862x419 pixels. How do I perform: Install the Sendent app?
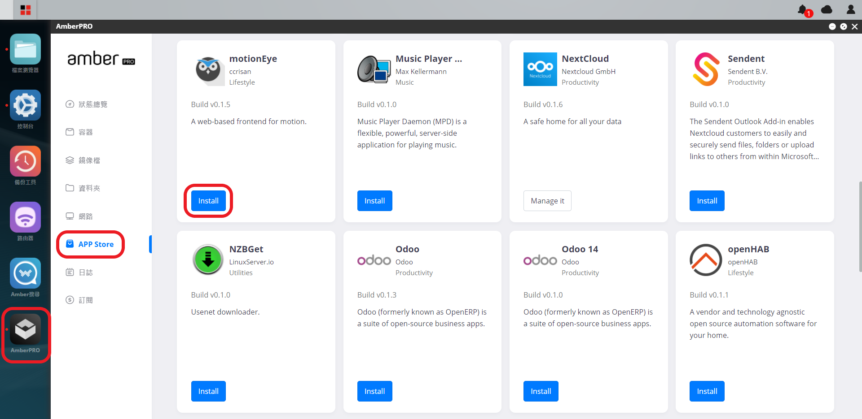(707, 201)
